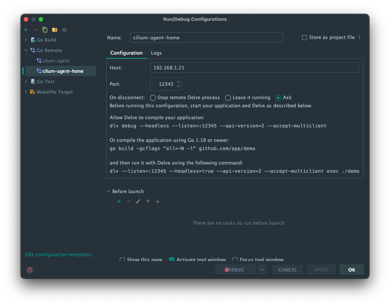Click the Host input field
This screenshot has width=390, height=306.
pos(254,68)
